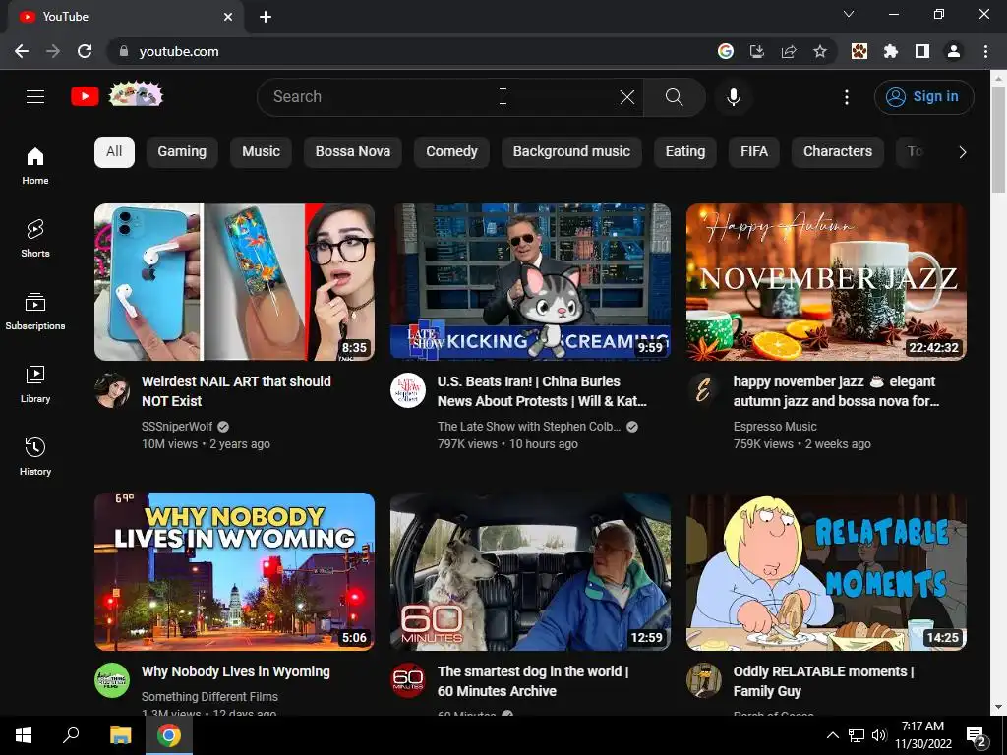Open Family Guy Relatable Moments thumbnail

[826, 571]
